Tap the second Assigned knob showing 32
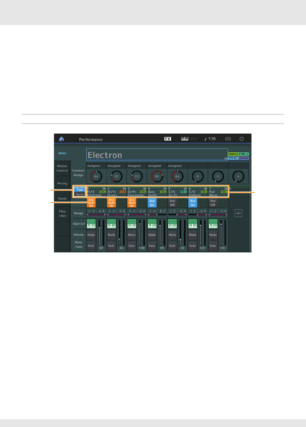The height and width of the screenshot is (427, 306). point(116,176)
